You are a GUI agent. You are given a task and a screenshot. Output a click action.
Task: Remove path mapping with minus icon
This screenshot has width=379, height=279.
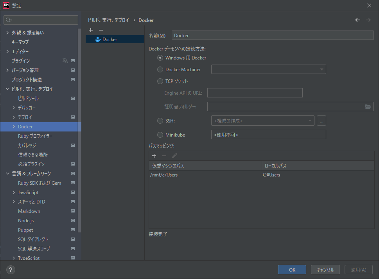164,156
